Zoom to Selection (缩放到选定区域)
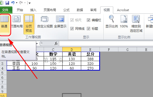Screen dimensions: 153x97 [136, 24]
